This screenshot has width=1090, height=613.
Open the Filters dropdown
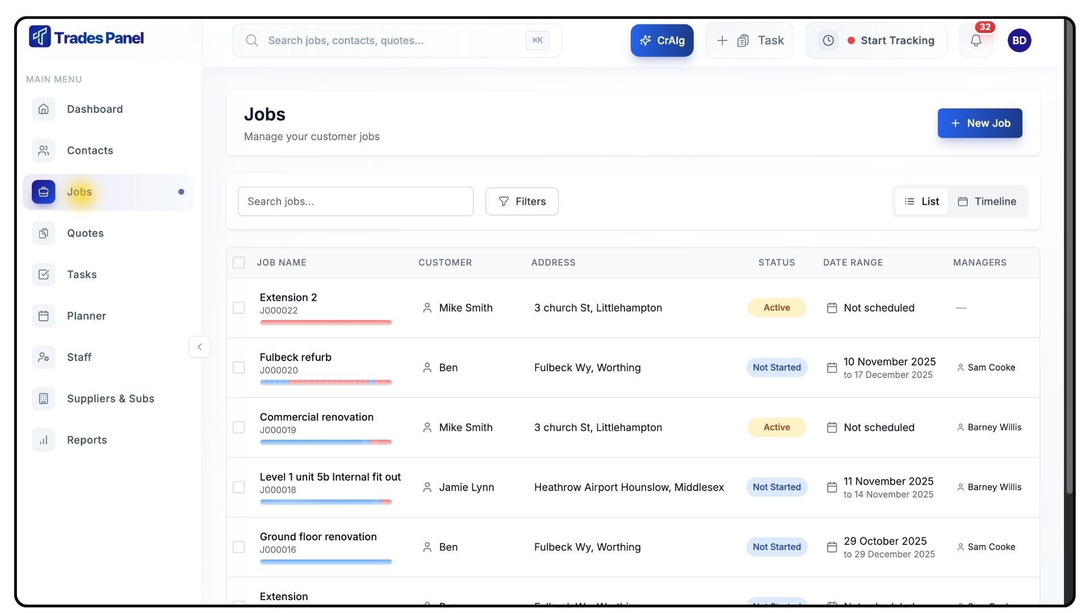[522, 201]
